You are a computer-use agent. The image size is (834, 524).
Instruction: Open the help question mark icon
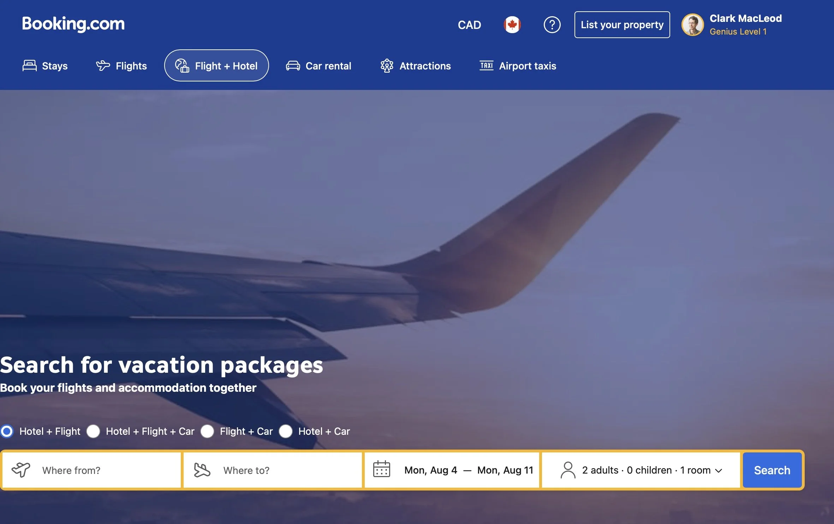(552, 25)
